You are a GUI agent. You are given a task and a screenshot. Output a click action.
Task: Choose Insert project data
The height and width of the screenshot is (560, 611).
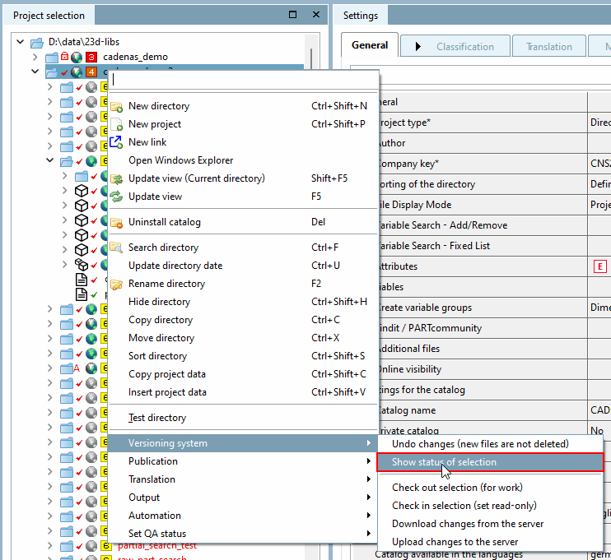(242, 392)
